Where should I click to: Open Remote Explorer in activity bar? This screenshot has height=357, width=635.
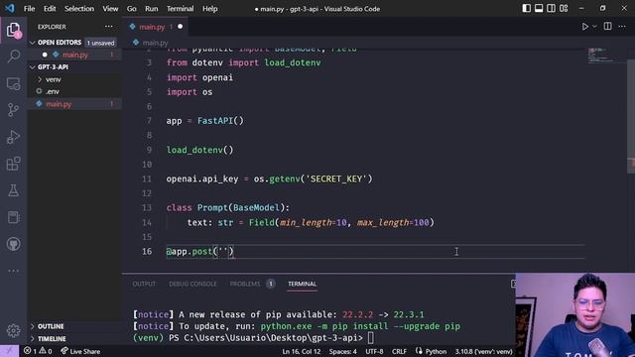click(13, 83)
